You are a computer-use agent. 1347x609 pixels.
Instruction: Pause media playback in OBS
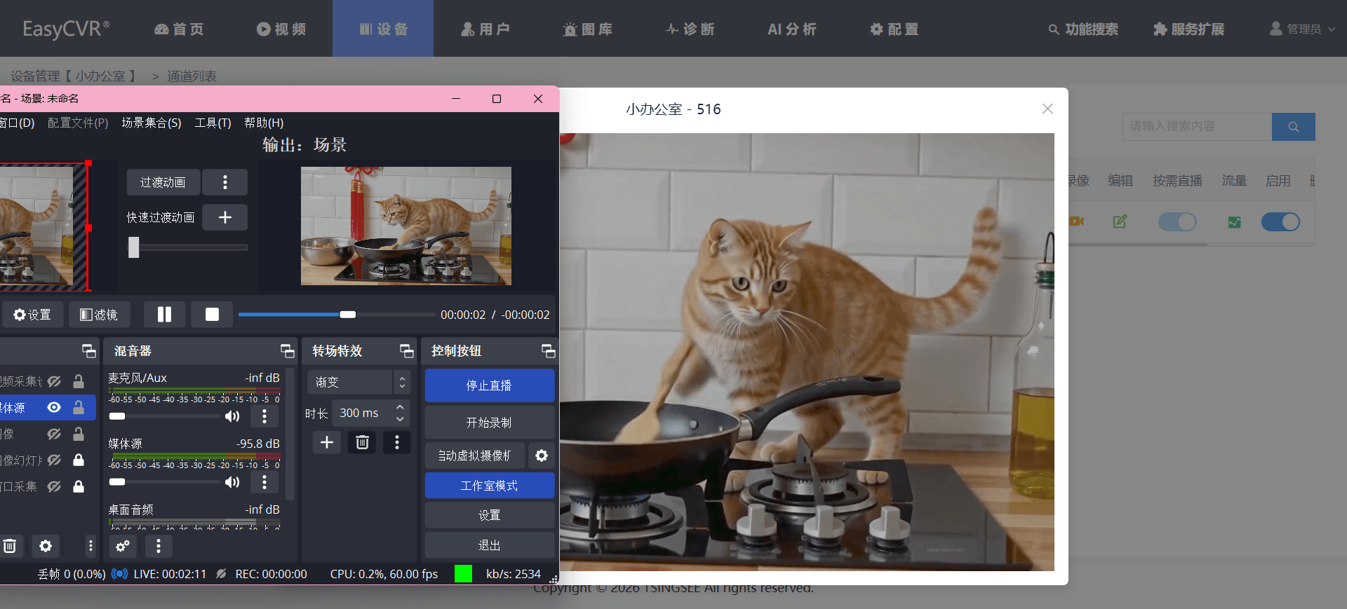point(164,315)
